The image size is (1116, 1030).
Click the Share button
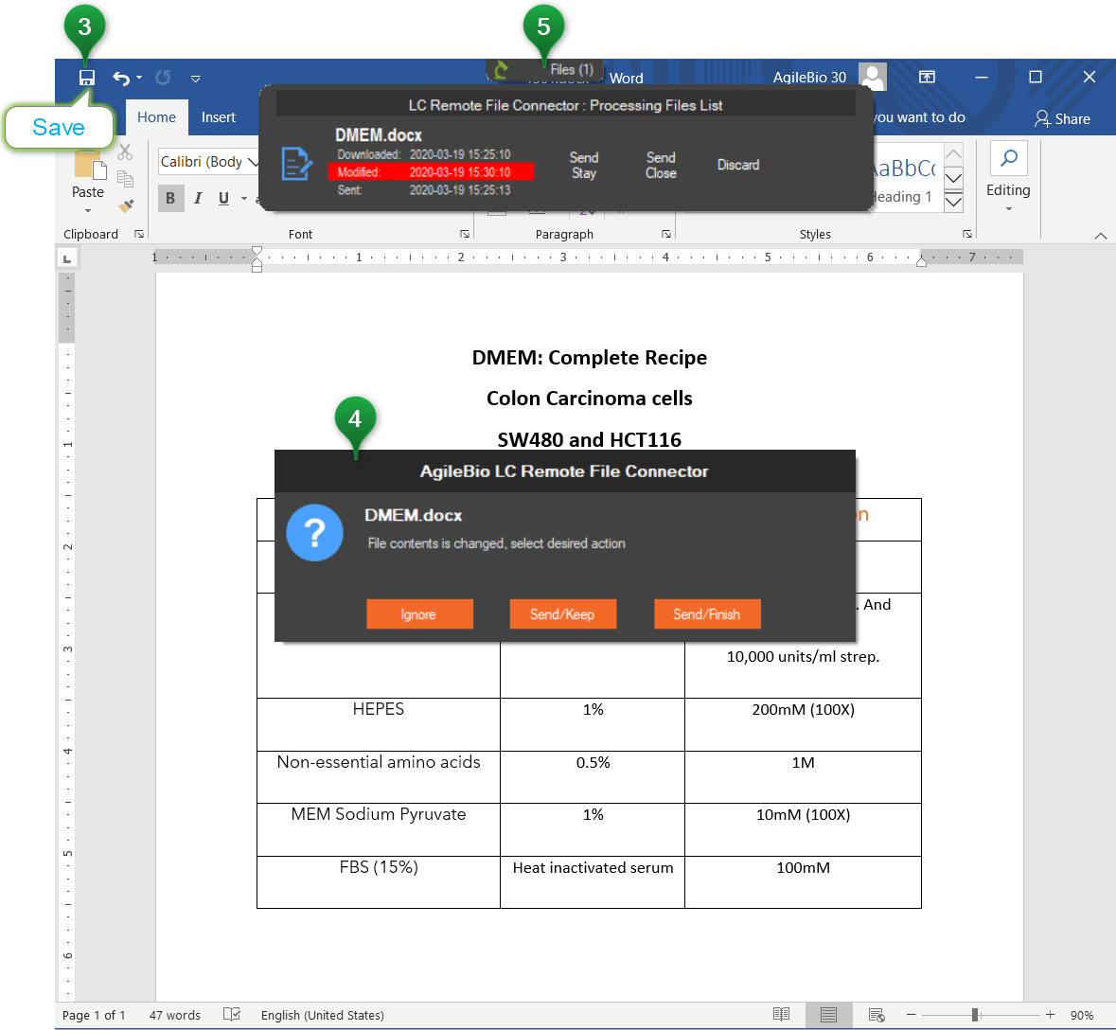[x=1062, y=119]
